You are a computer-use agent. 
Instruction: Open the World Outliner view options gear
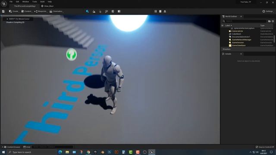click(273, 21)
